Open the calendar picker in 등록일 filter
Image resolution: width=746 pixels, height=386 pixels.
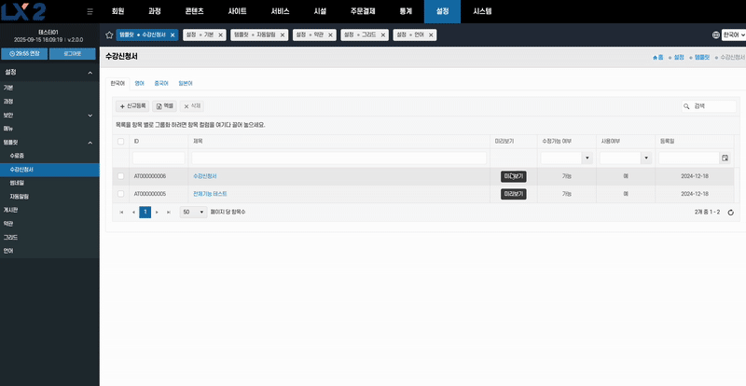click(x=725, y=159)
